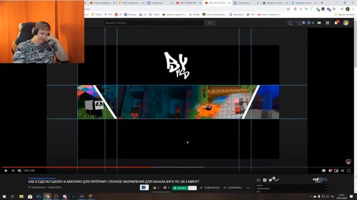This screenshot has height=200, width=357.
Task: Open the Windows notification center
Action: [x=351, y=196]
